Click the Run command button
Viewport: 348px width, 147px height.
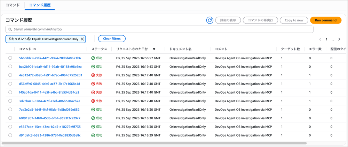(326, 20)
